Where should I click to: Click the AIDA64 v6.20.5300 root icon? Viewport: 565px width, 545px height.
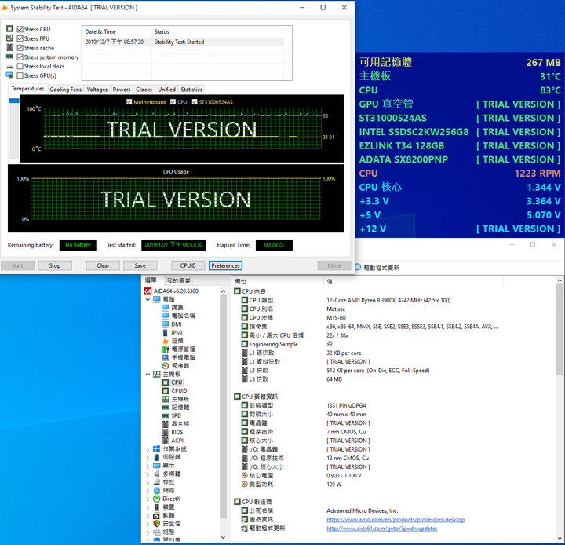(x=148, y=291)
